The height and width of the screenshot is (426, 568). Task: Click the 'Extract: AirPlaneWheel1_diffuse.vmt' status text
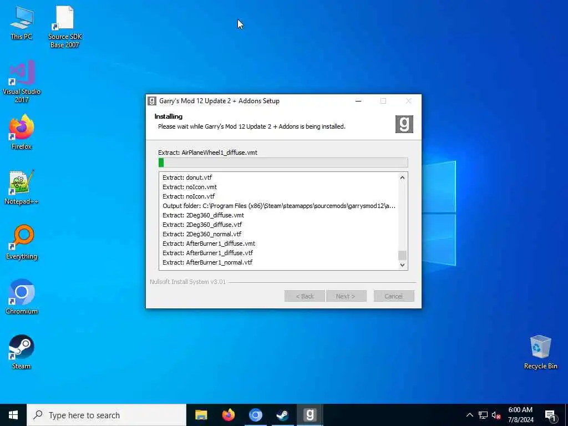207,153
